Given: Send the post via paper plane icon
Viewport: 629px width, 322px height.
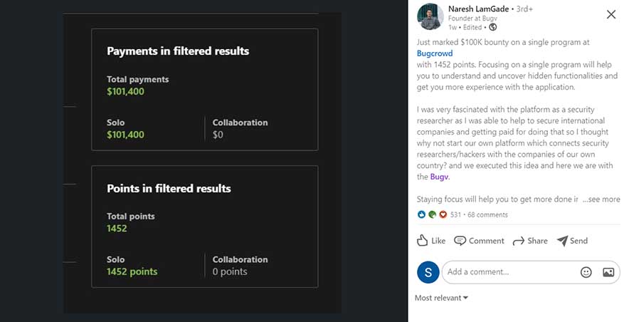Looking at the screenshot, I should 562,241.
